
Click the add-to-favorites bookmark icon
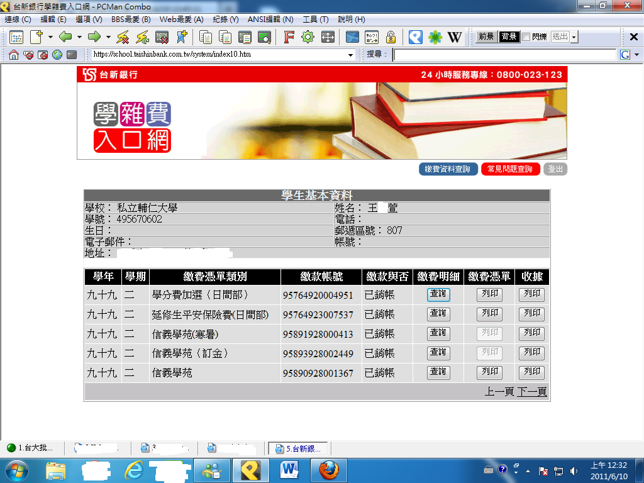click(182, 37)
